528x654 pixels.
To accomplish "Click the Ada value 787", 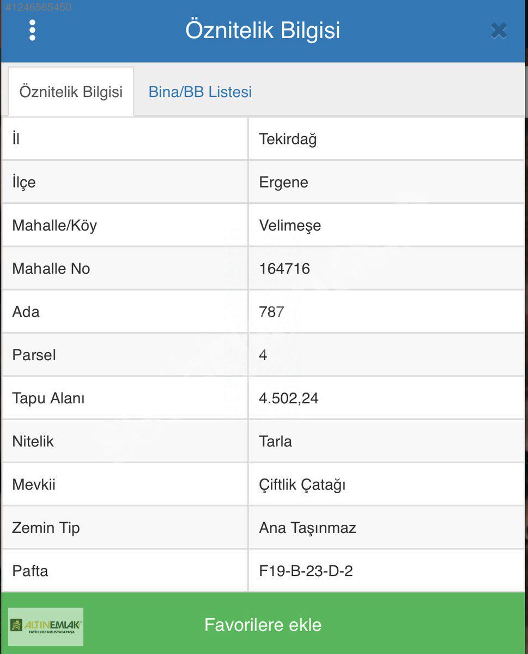I will tap(271, 312).
